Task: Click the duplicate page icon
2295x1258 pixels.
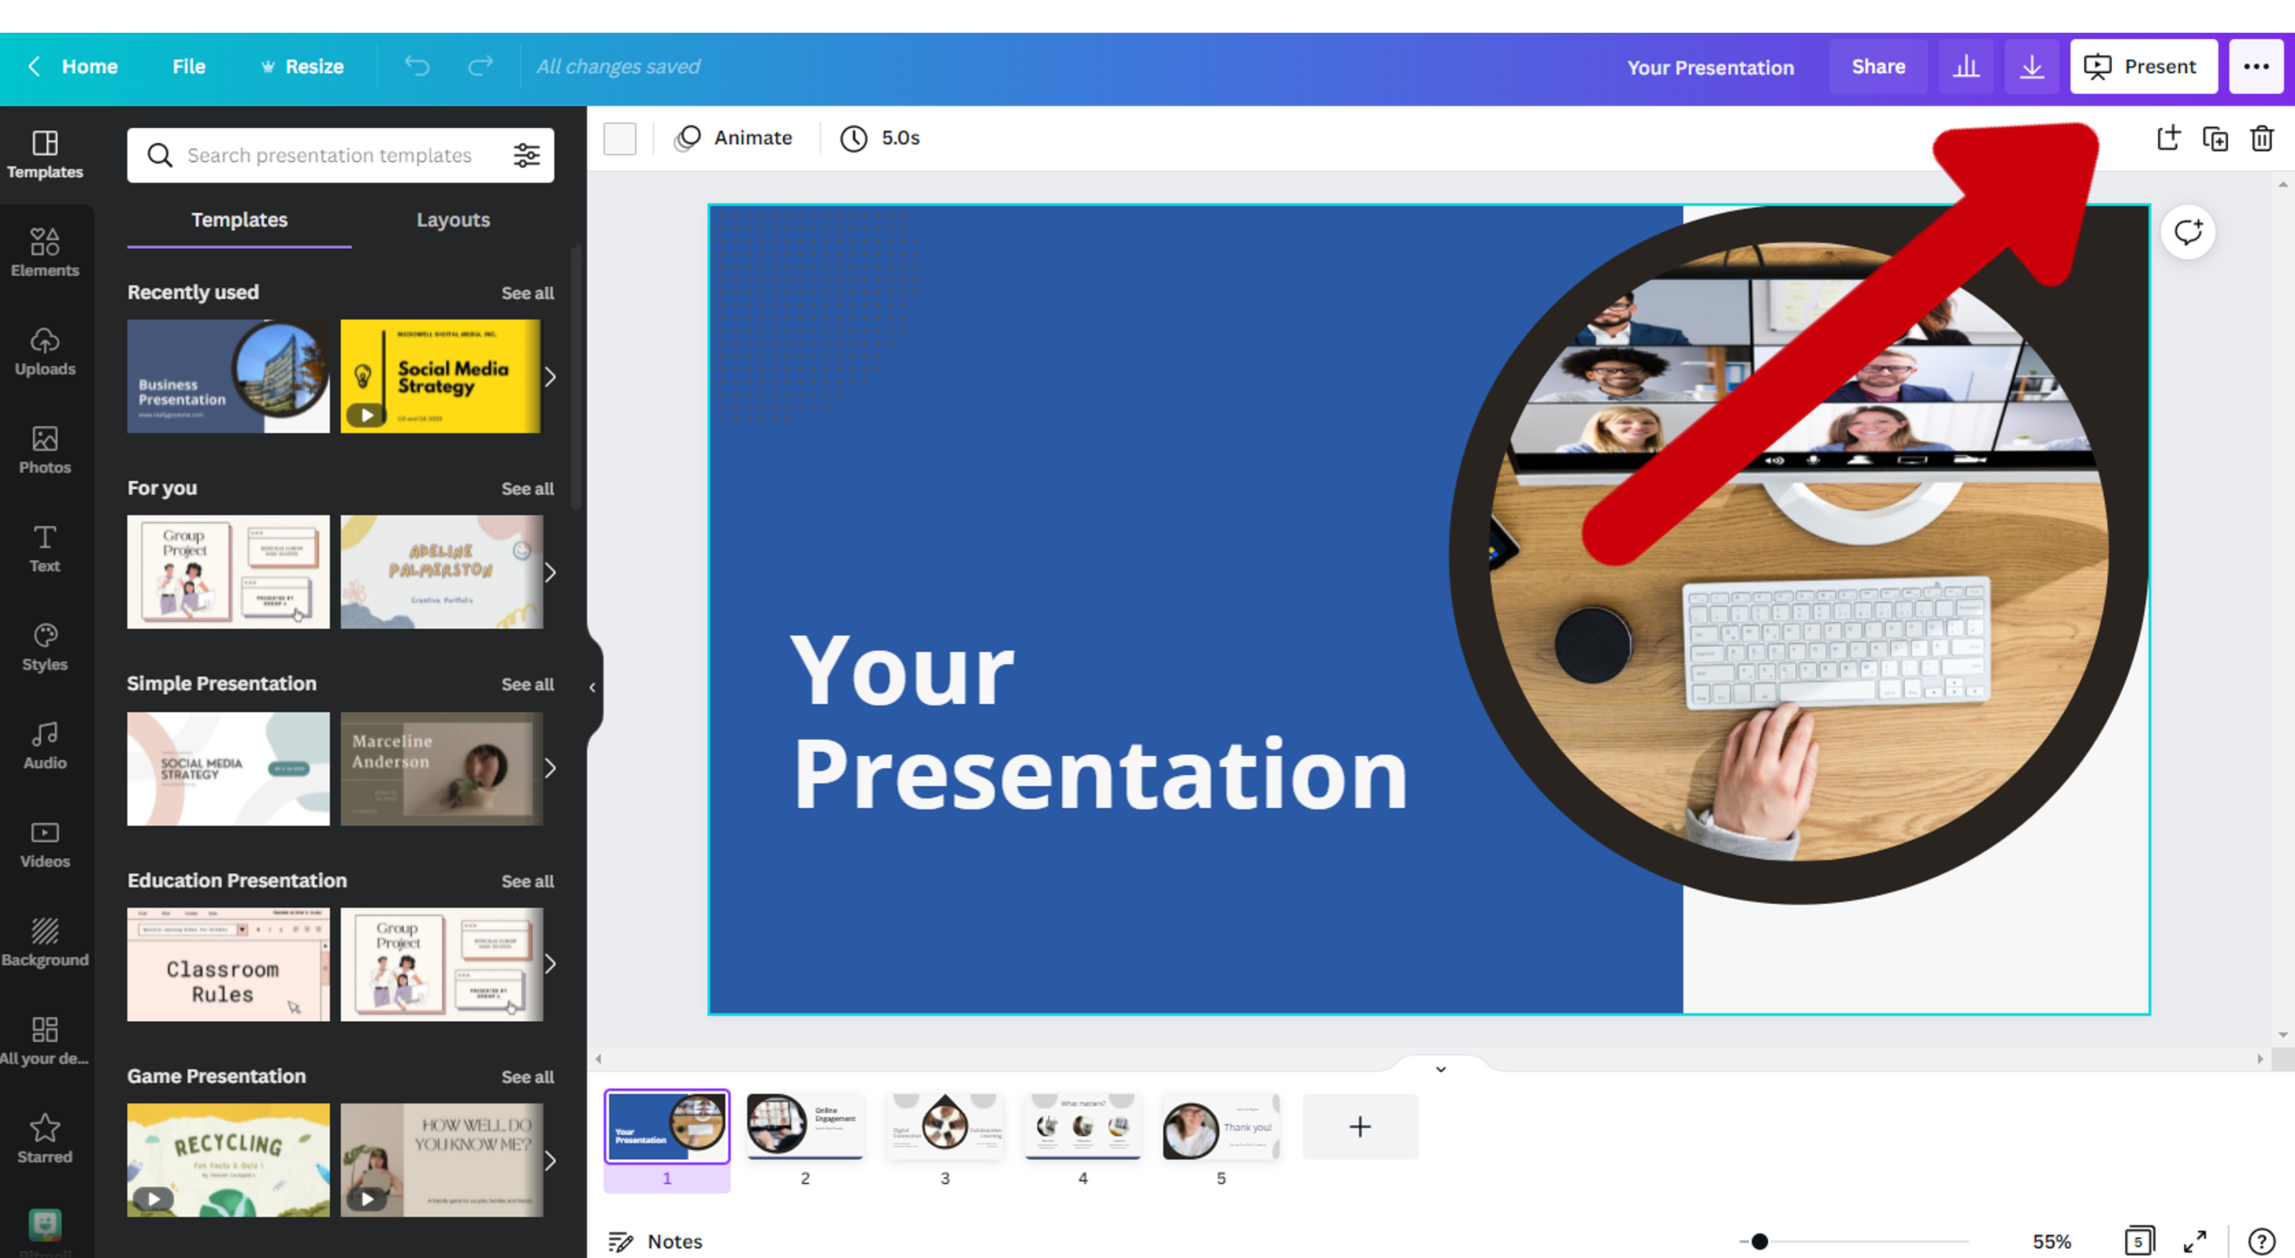Action: 2215,138
